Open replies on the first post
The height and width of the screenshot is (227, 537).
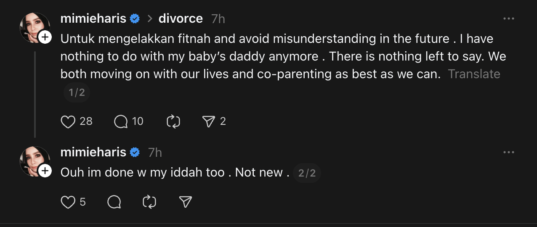121,121
